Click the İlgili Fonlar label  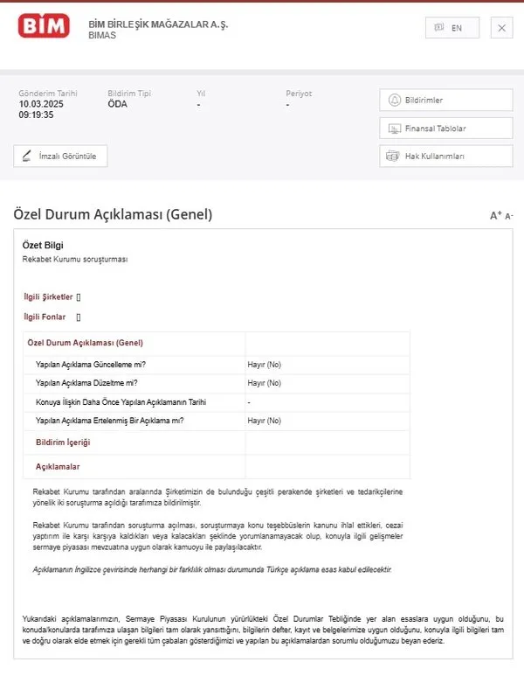pos(45,317)
